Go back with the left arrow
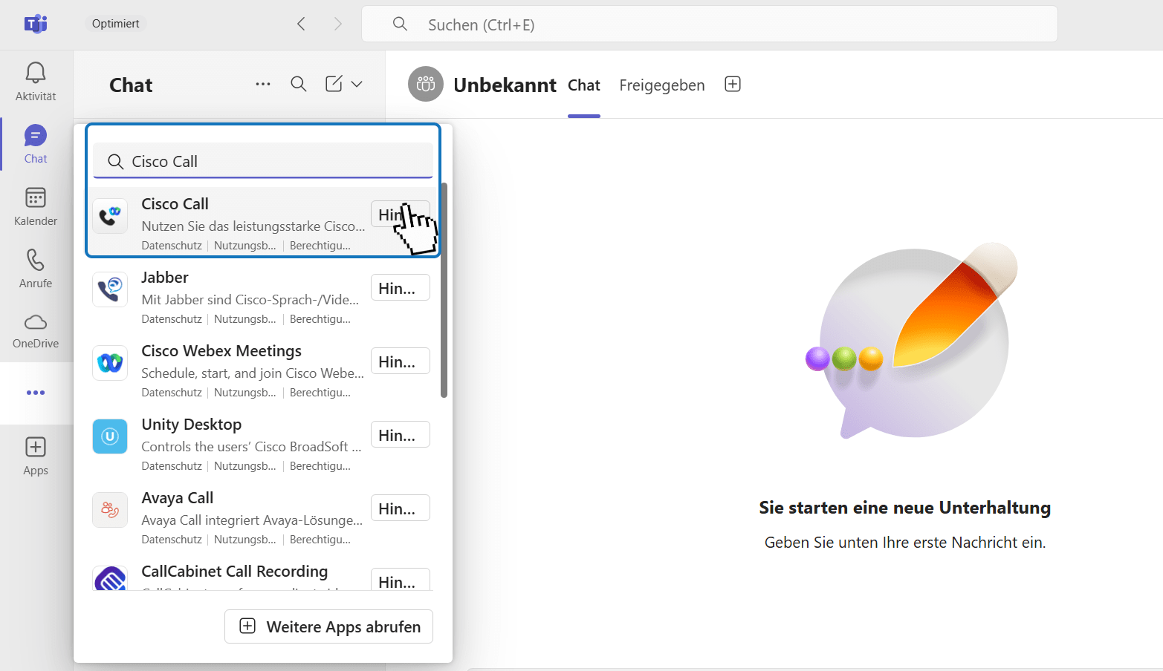 coord(301,24)
